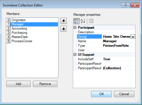Remove the selected member

coord(45,84)
